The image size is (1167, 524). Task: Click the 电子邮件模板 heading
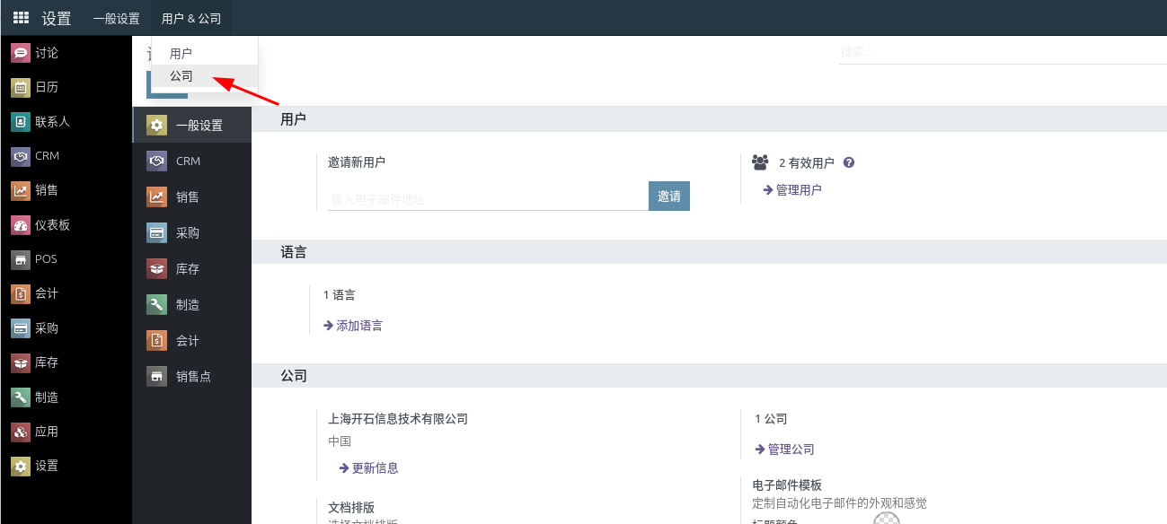[x=787, y=485]
